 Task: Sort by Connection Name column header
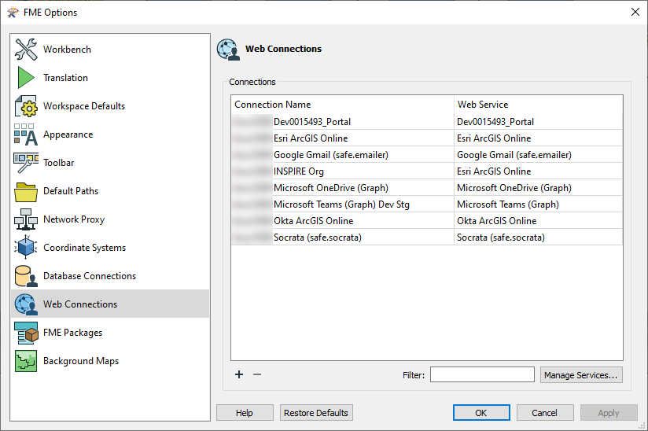coord(342,105)
